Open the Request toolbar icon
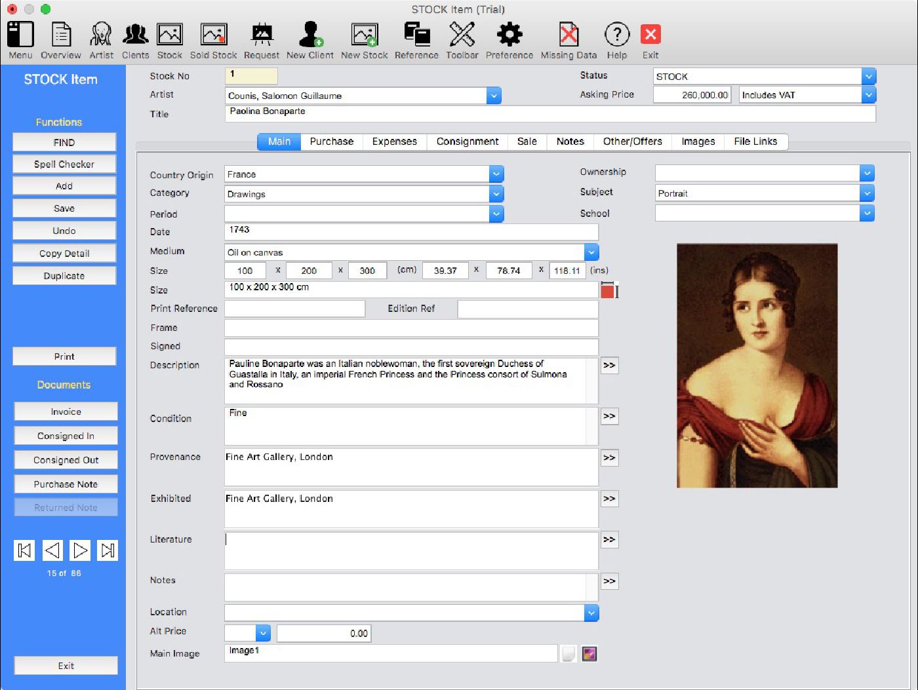Screen dimensions: 918x690 click(262, 41)
